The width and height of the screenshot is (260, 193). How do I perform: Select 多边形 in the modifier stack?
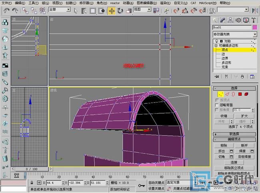[x=226, y=63]
